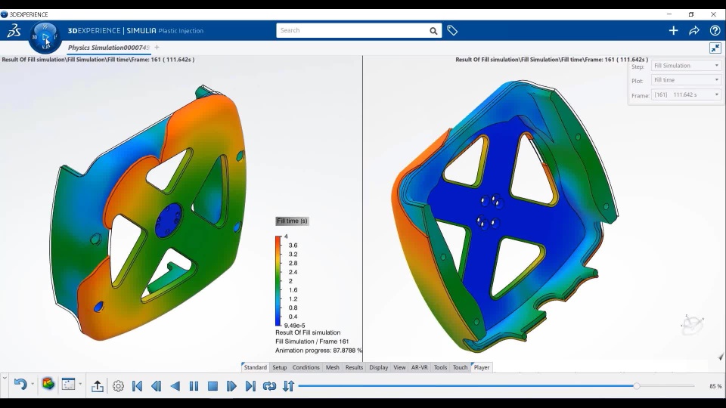The image size is (726, 408).
Task: Switch to the Touch tab
Action: pos(461,367)
